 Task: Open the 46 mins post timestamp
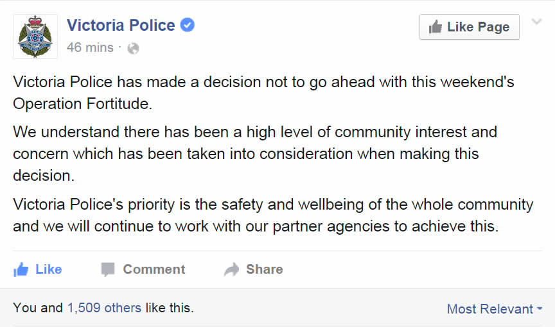(90, 47)
